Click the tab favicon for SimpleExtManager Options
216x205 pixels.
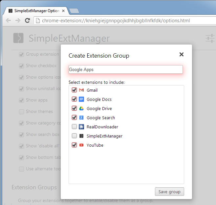point(11,11)
